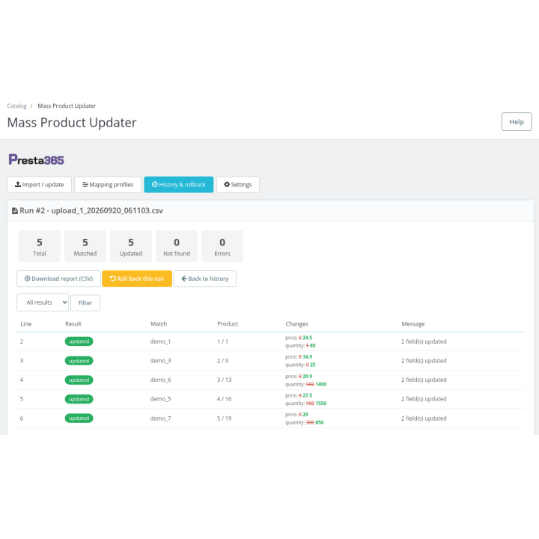
Task: Select the demo_7 match cell
Action: 160,418
